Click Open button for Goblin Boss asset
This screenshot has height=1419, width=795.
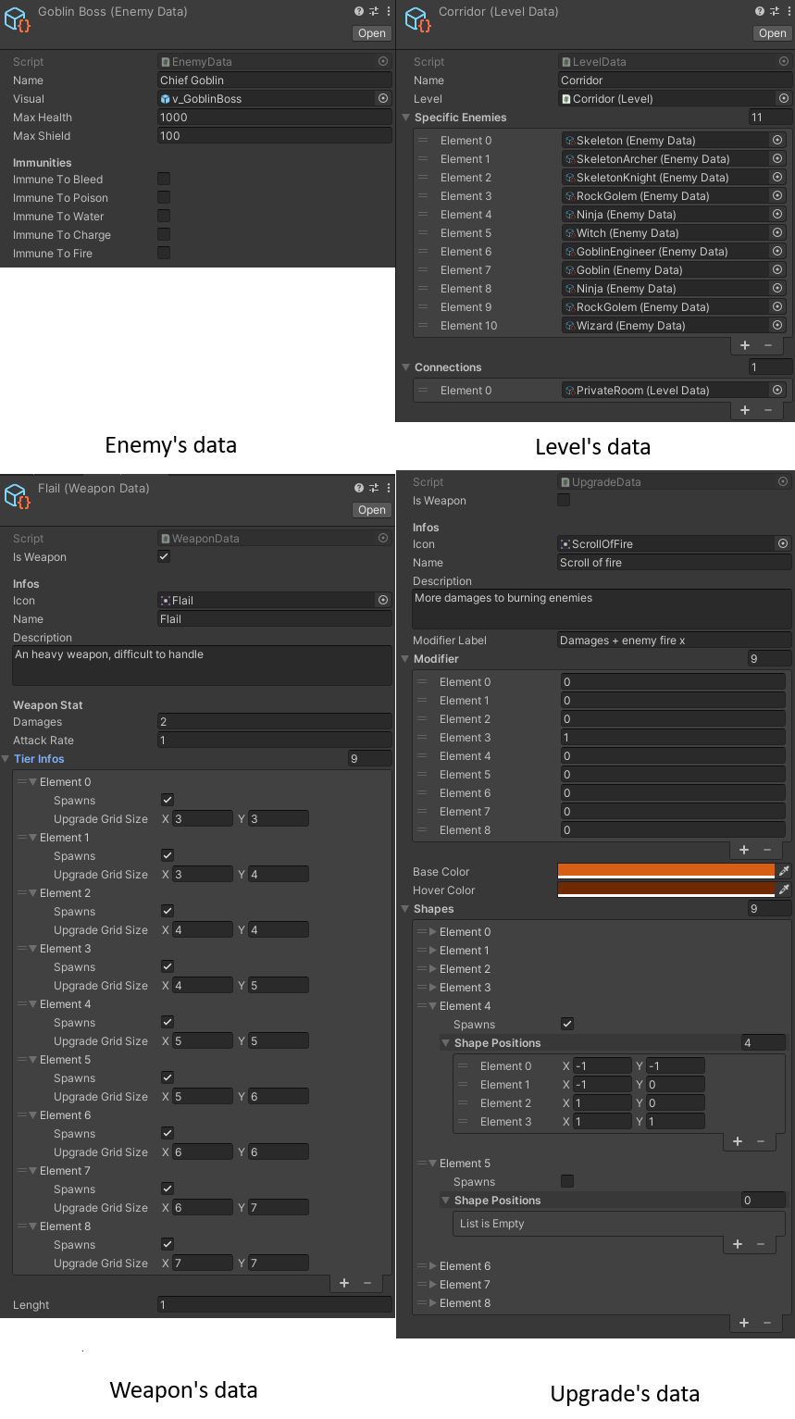tap(372, 33)
